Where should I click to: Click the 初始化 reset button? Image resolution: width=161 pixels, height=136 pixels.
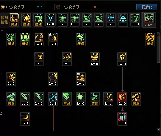pos(147,7)
